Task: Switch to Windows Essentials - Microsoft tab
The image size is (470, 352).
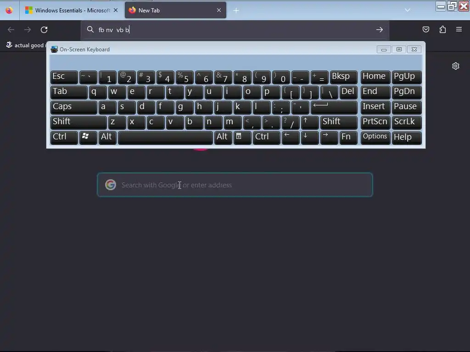Action: click(71, 11)
